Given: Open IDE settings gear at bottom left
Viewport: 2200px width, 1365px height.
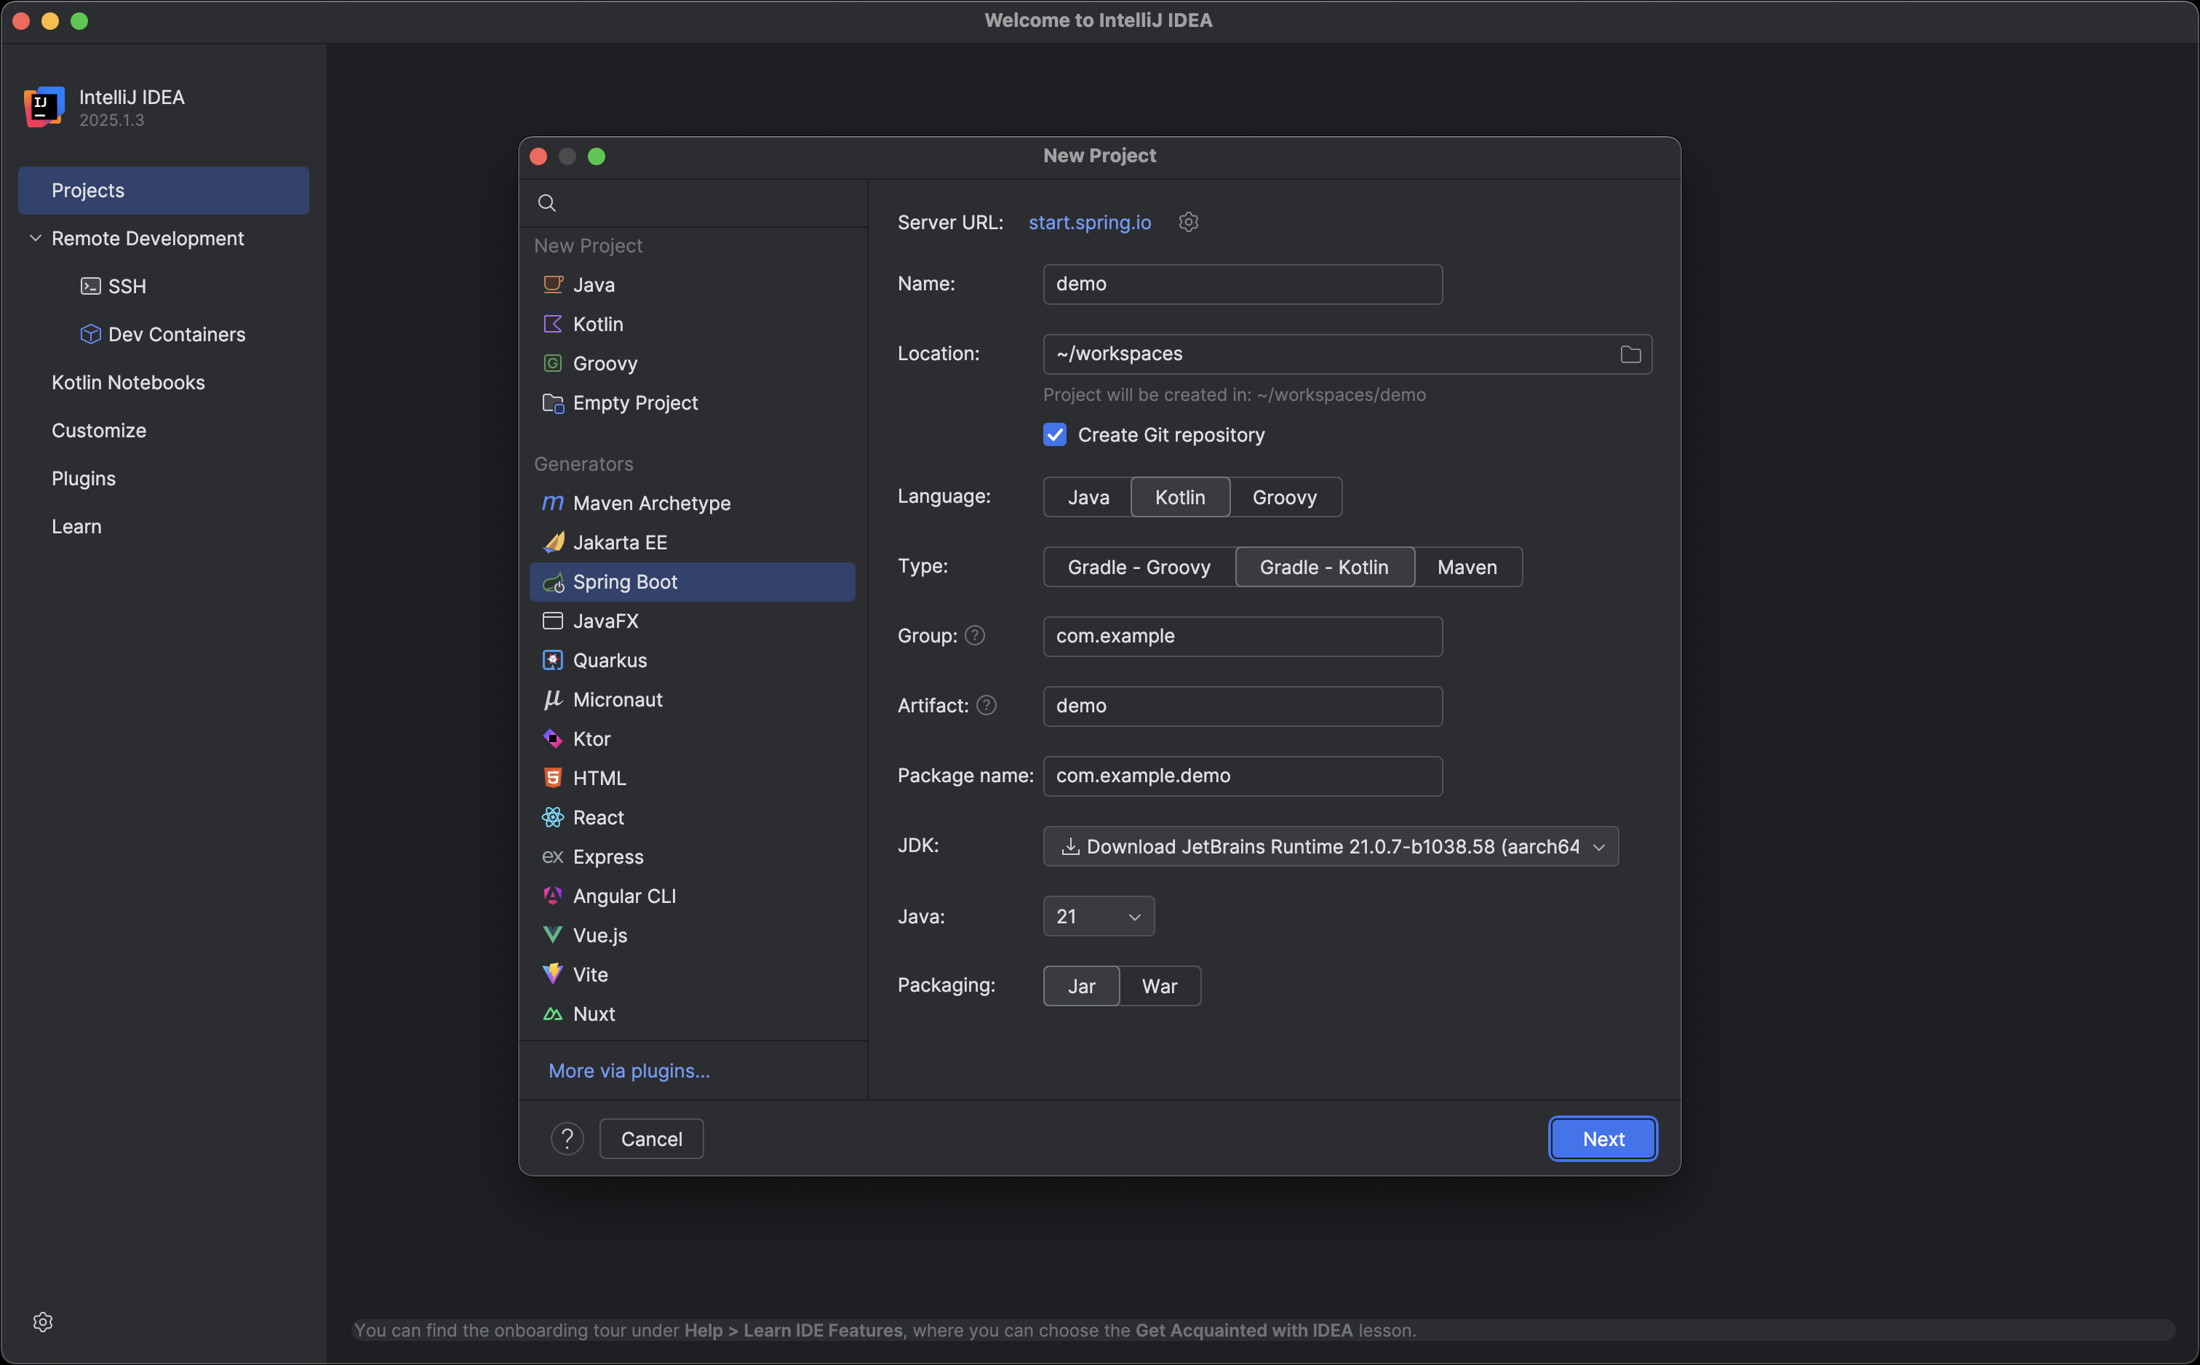Looking at the screenshot, I should coord(42,1321).
